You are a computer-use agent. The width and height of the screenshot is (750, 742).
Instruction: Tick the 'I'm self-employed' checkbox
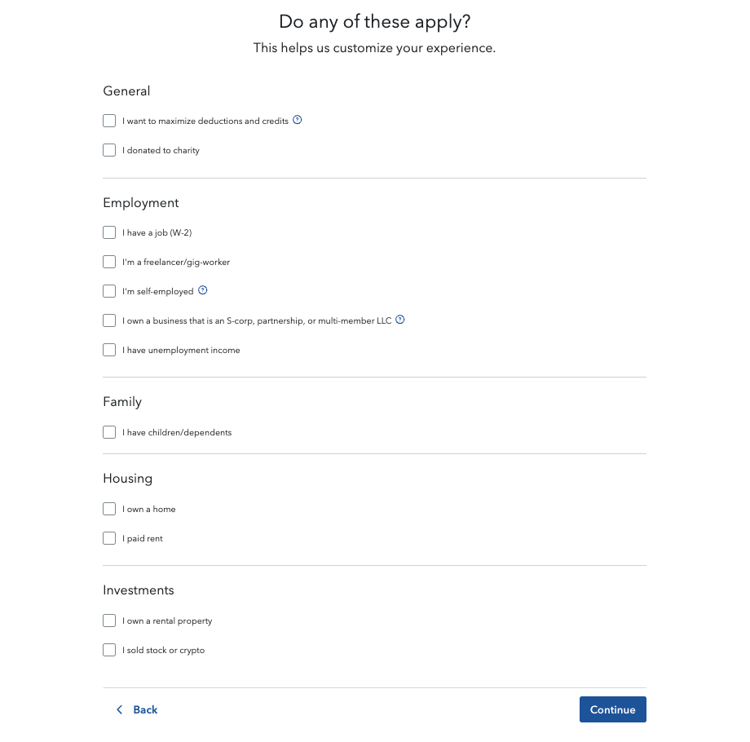tap(109, 290)
